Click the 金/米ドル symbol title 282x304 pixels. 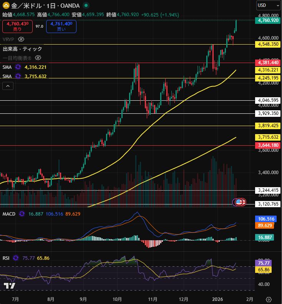[26, 5]
